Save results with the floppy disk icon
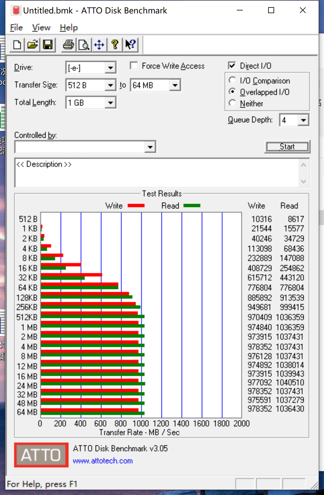Screen dimensions: 324x495 pyautogui.click(x=48, y=45)
